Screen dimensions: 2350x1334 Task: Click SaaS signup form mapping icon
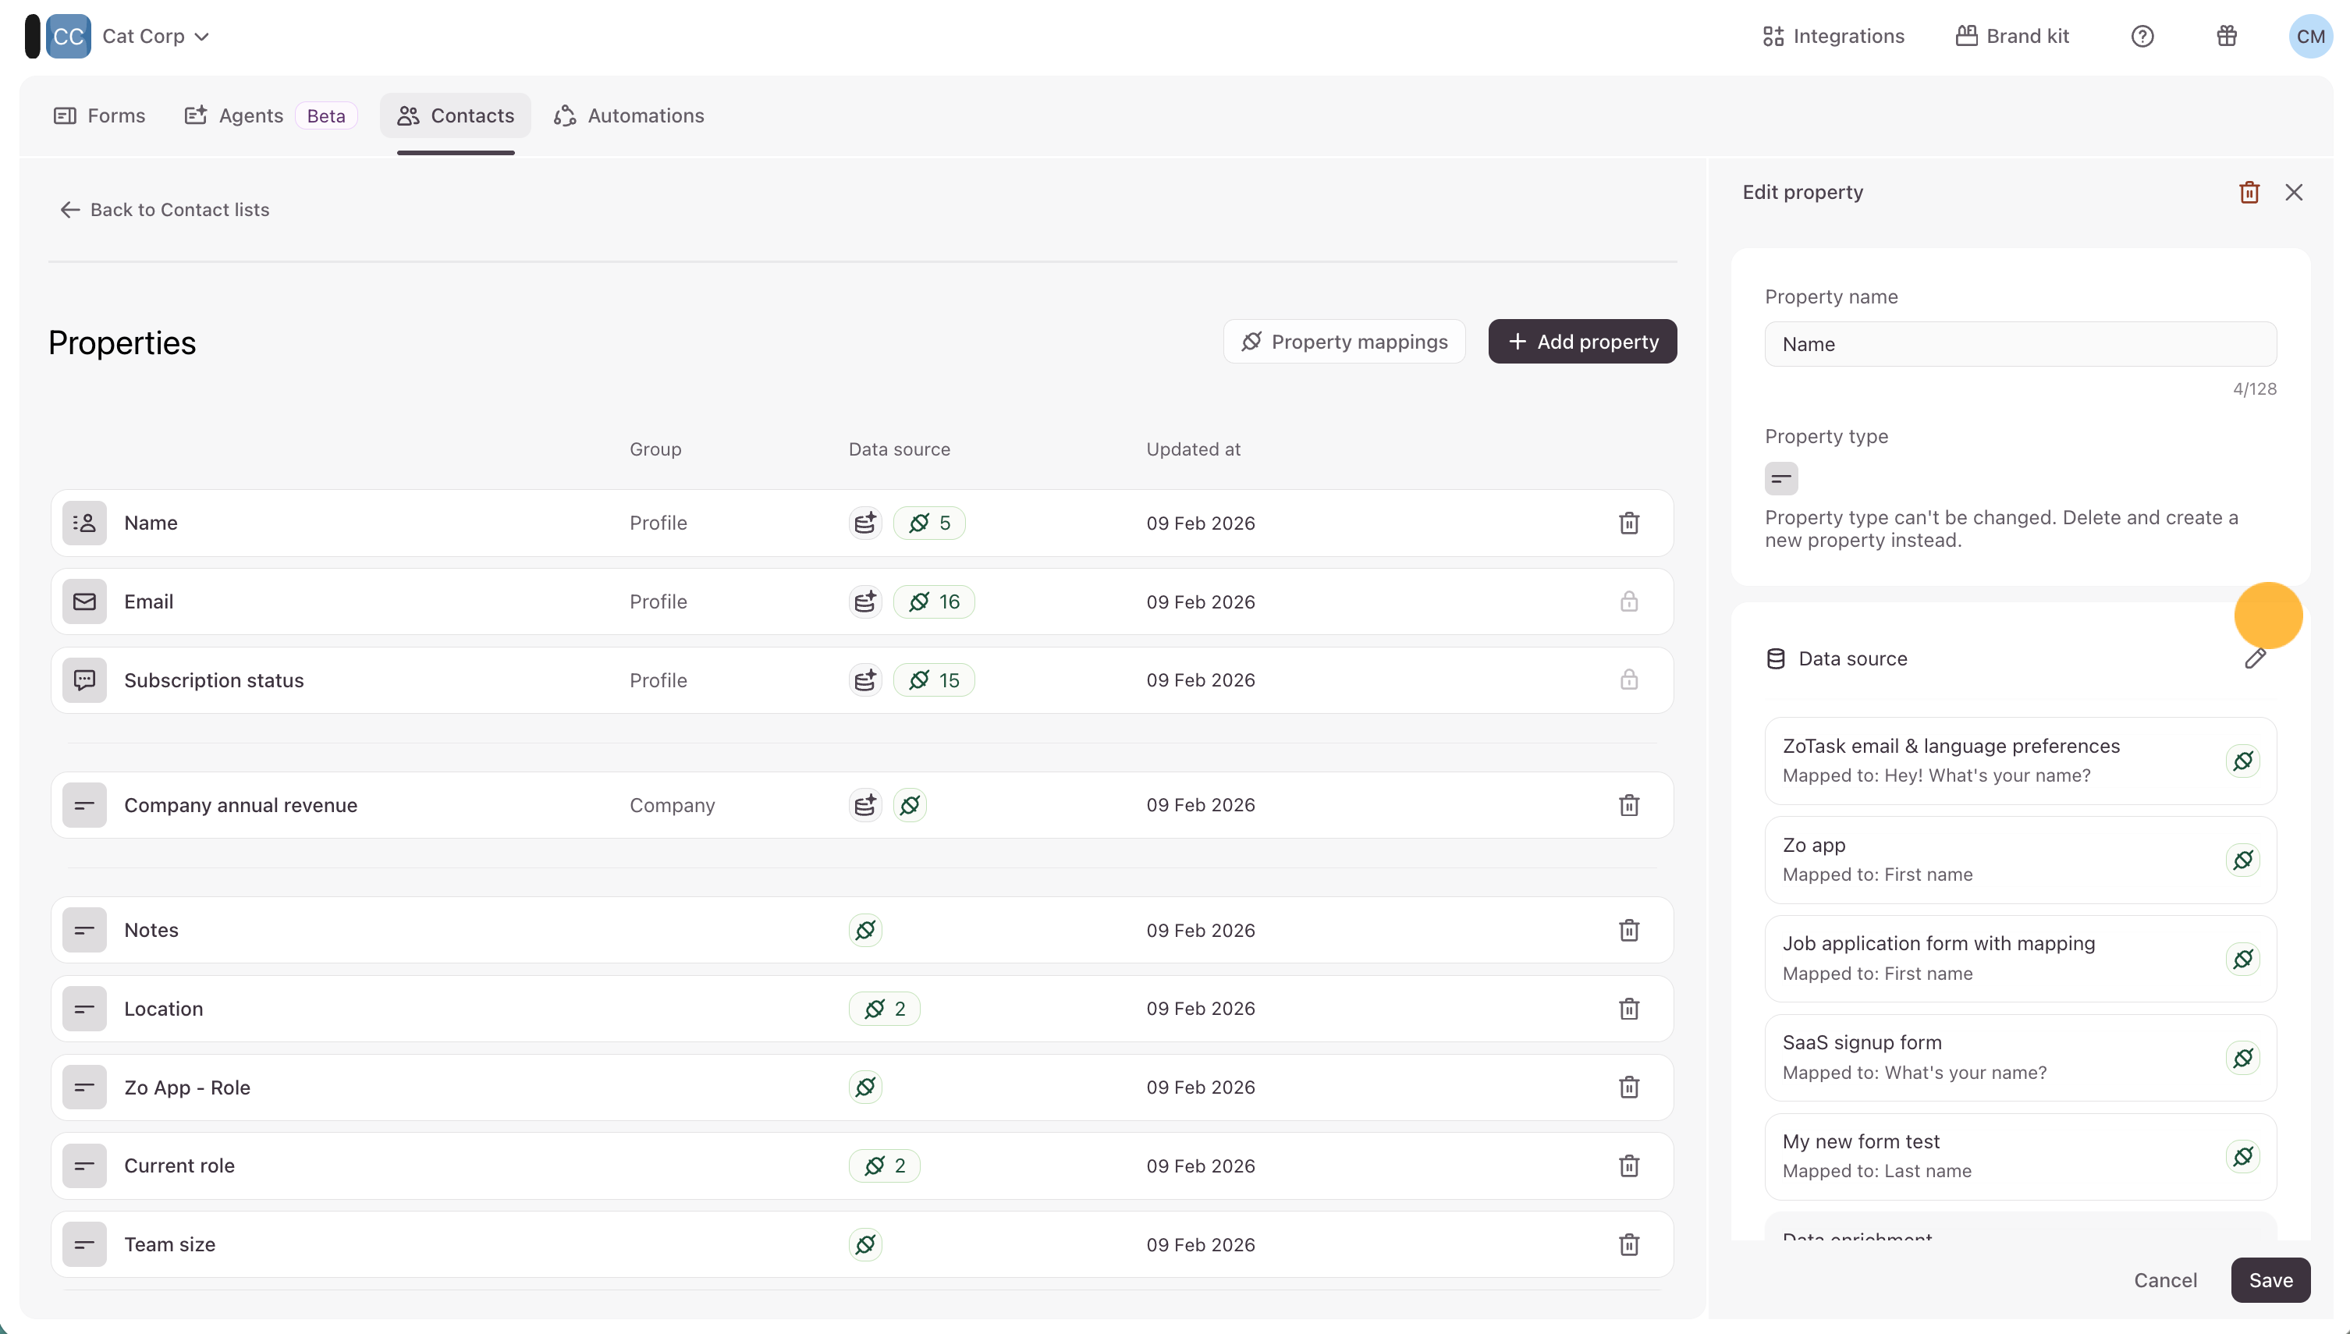click(2242, 1057)
